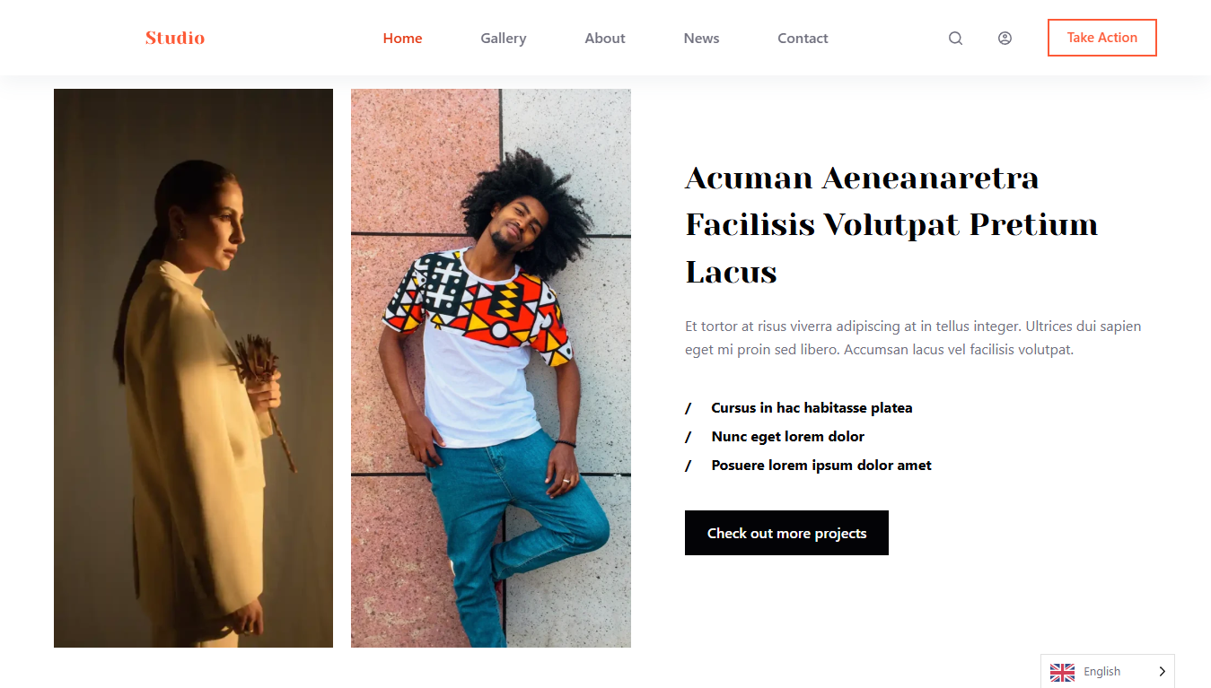This screenshot has height=688, width=1211.
Task: Go to the Home menu item
Action: (402, 39)
